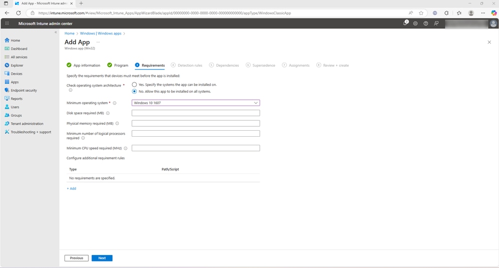Open browser settings and more menu
This screenshot has height=268, width=499.
[483, 13]
